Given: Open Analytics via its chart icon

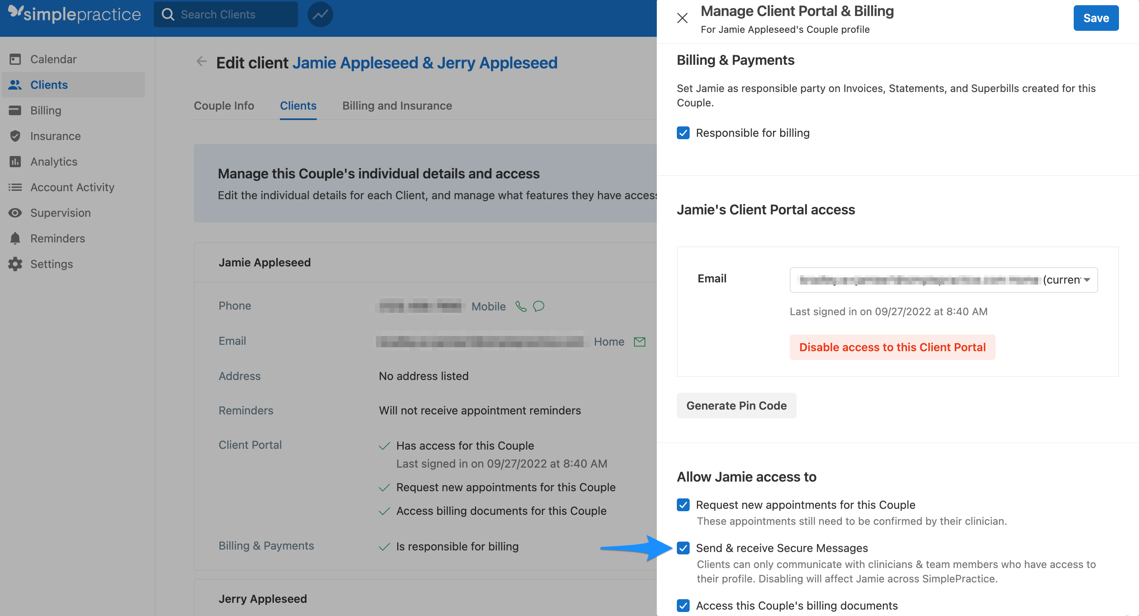Looking at the screenshot, I should (15, 161).
